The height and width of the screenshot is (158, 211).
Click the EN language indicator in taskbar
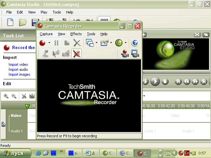(168, 153)
